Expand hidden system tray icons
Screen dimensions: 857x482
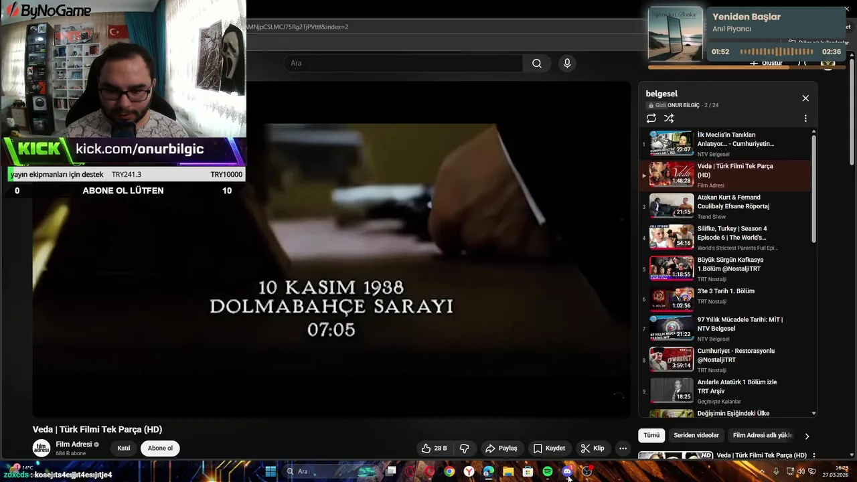click(x=761, y=471)
